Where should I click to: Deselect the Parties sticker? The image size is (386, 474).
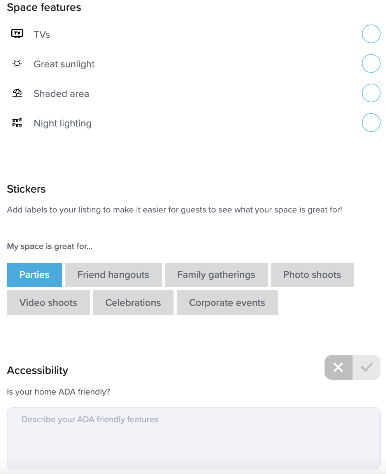click(x=34, y=275)
